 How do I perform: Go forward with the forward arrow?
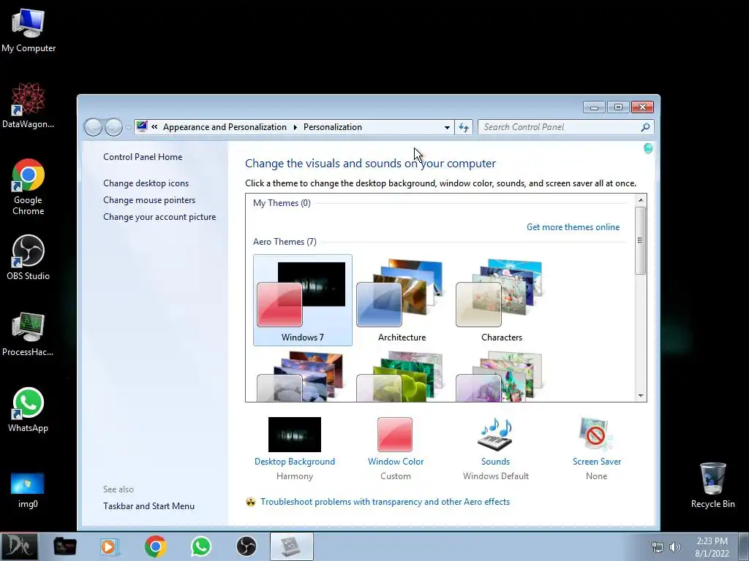[113, 127]
